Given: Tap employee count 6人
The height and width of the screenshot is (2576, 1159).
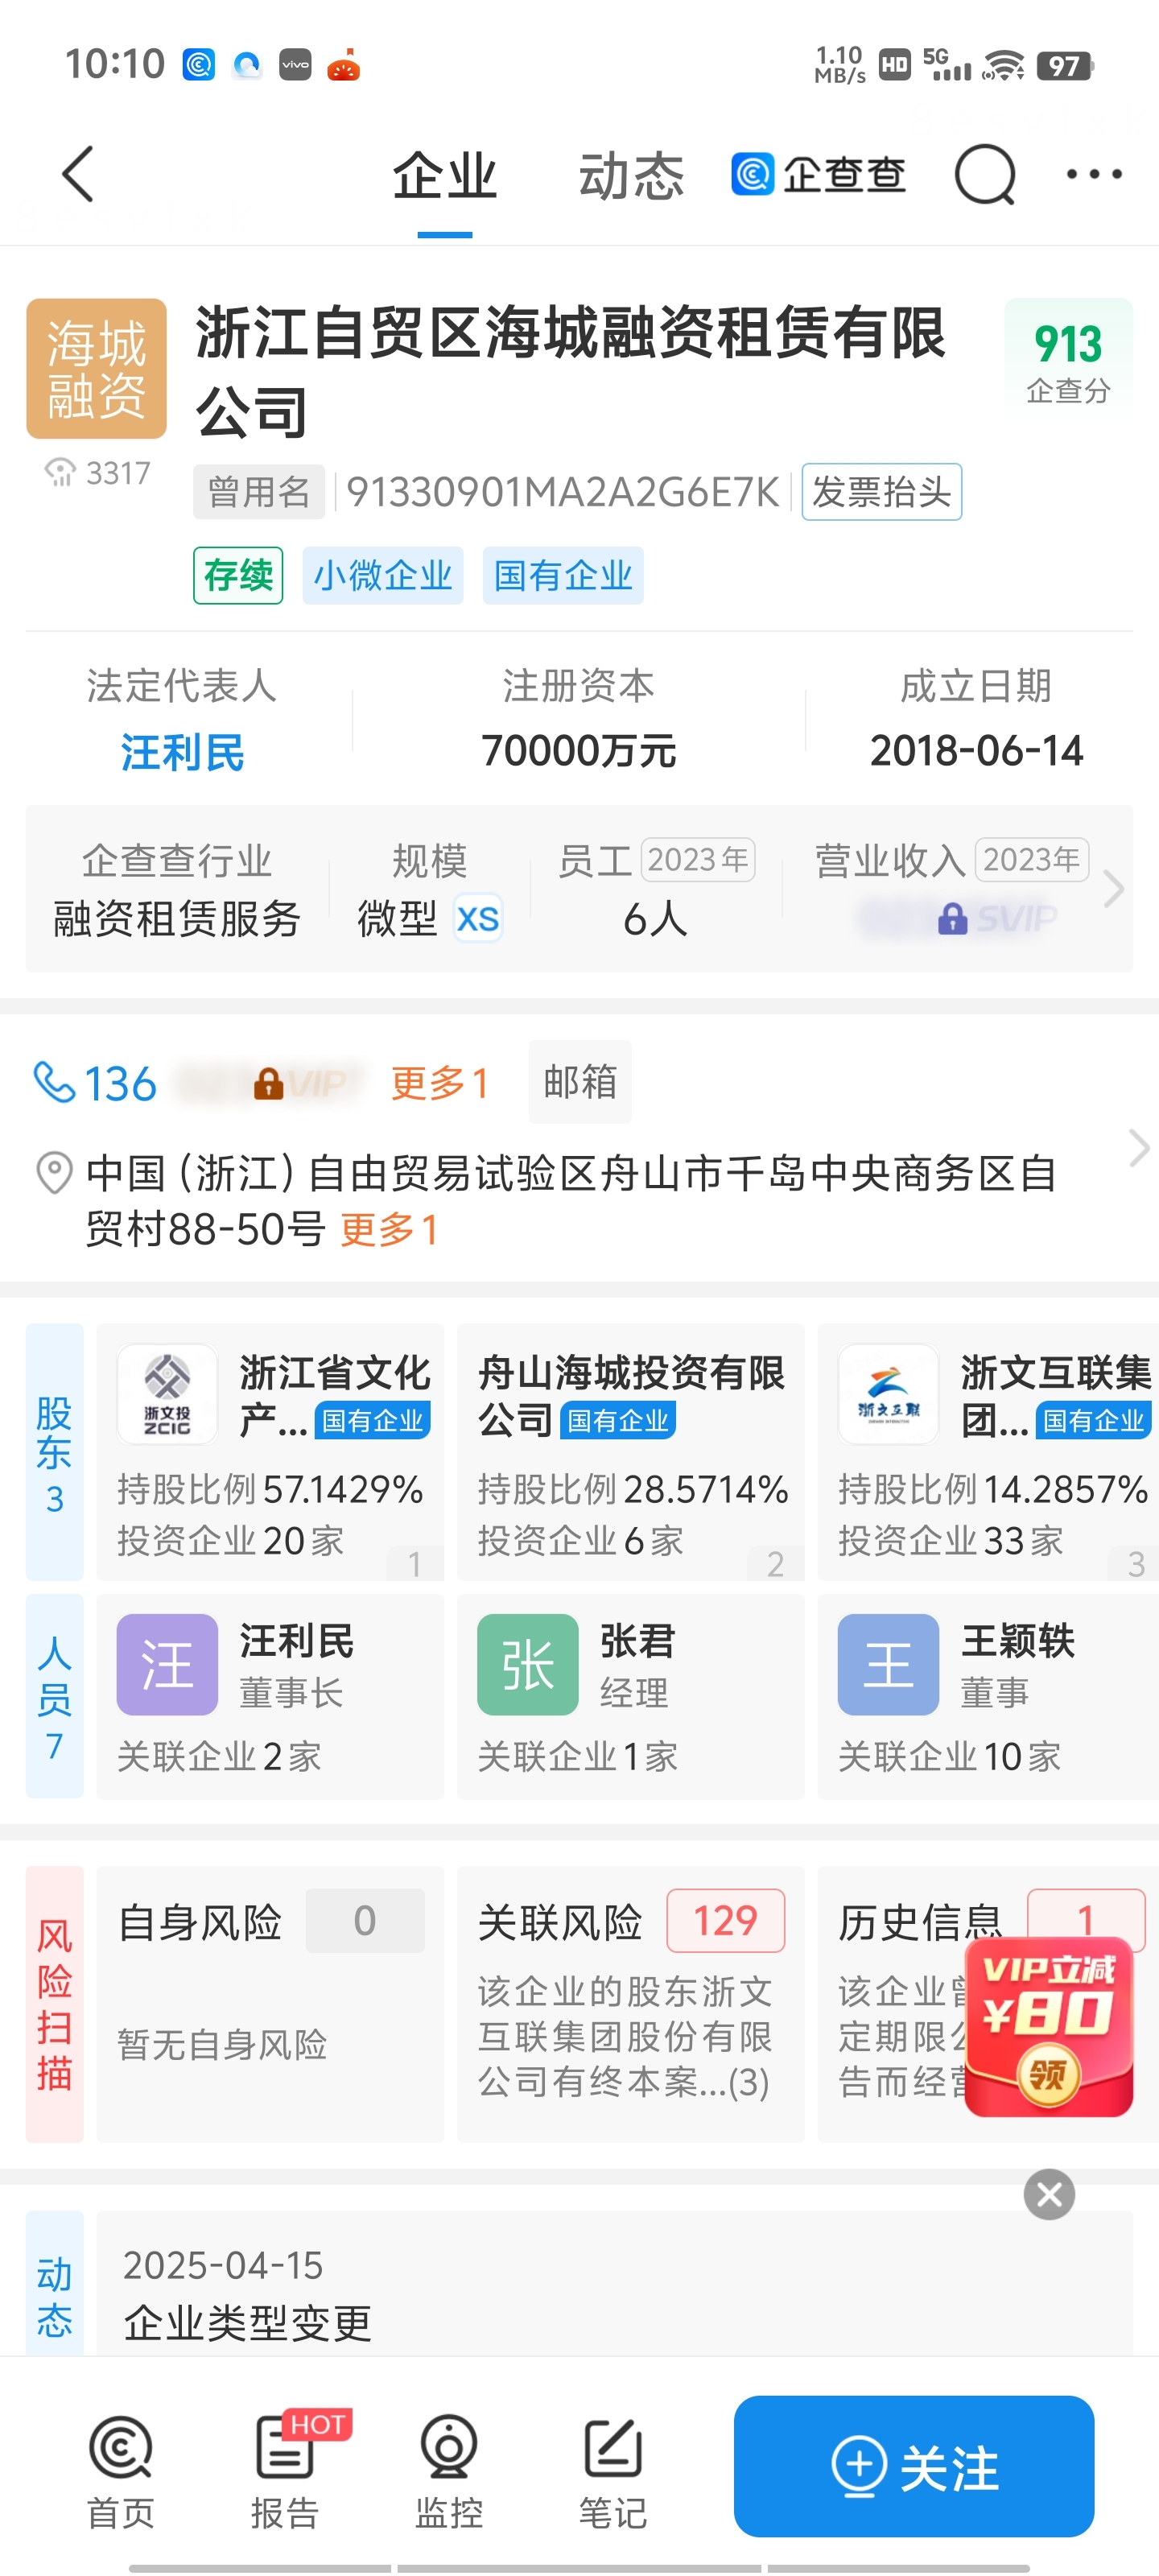Looking at the screenshot, I should click(655, 918).
